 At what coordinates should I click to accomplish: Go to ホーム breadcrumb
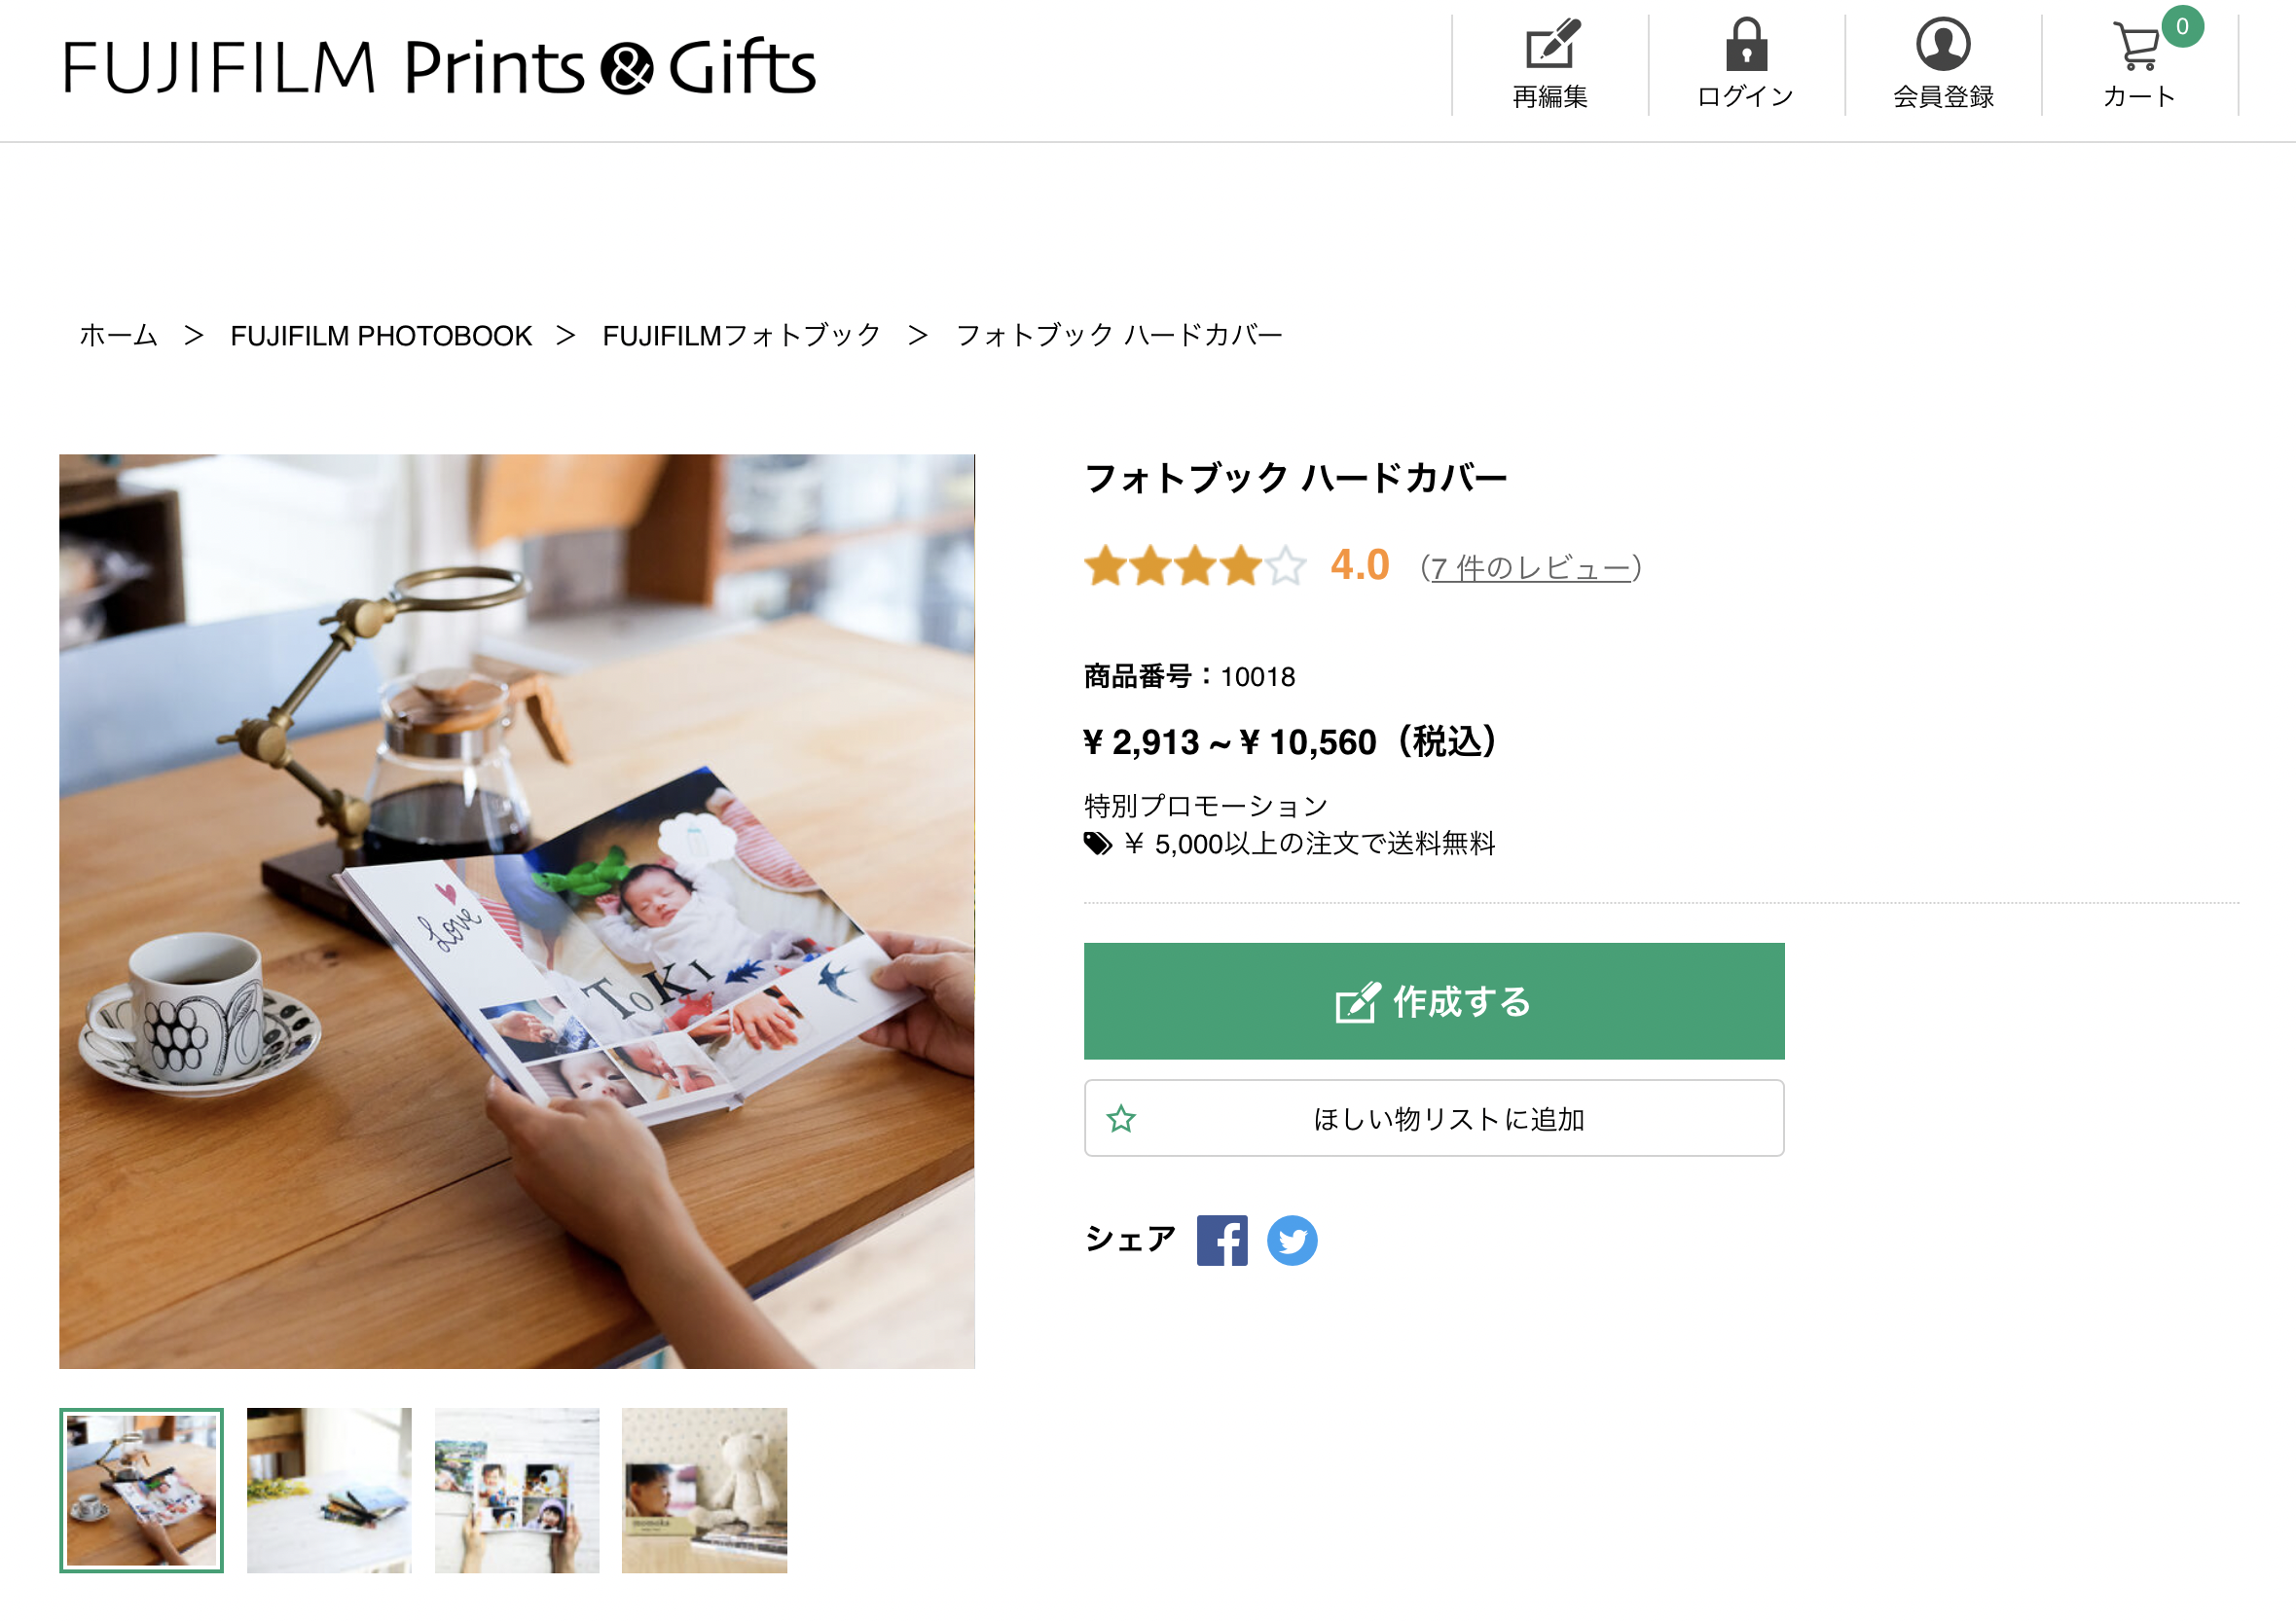[x=118, y=336]
